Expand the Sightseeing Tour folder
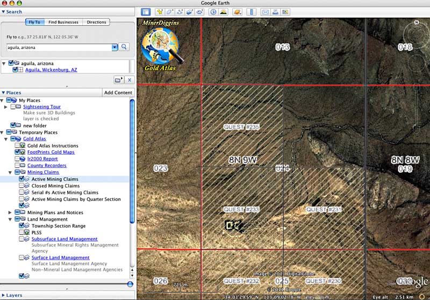This screenshot has height=300, width=430. [6, 107]
